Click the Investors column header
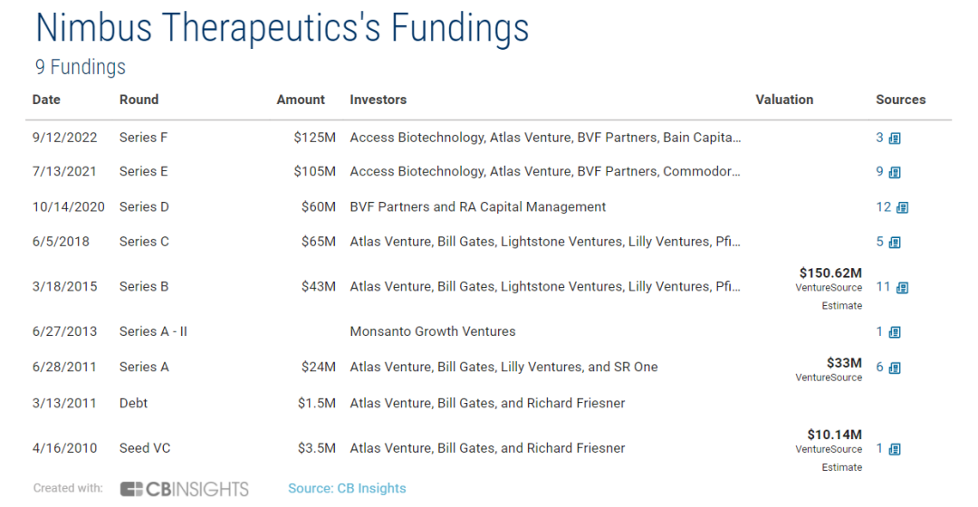 [x=378, y=100]
